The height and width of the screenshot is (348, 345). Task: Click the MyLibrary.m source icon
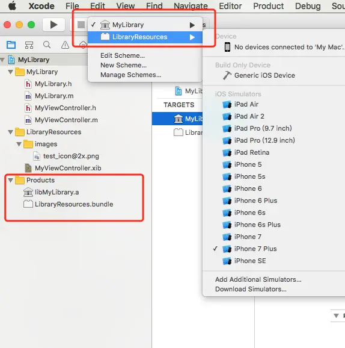pos(28,96)
